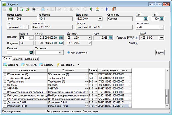Expand the Действия actions dropdown
Screen dimensions: 172x115
click(78, 65)
